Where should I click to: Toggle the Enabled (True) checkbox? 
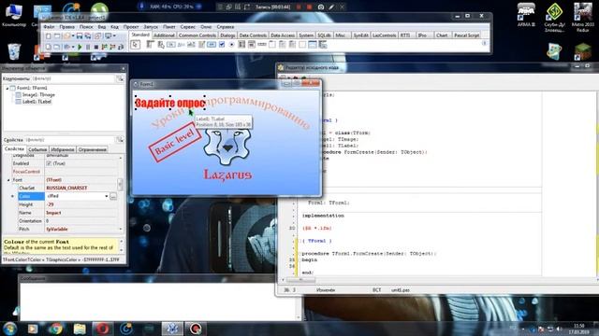49,163
